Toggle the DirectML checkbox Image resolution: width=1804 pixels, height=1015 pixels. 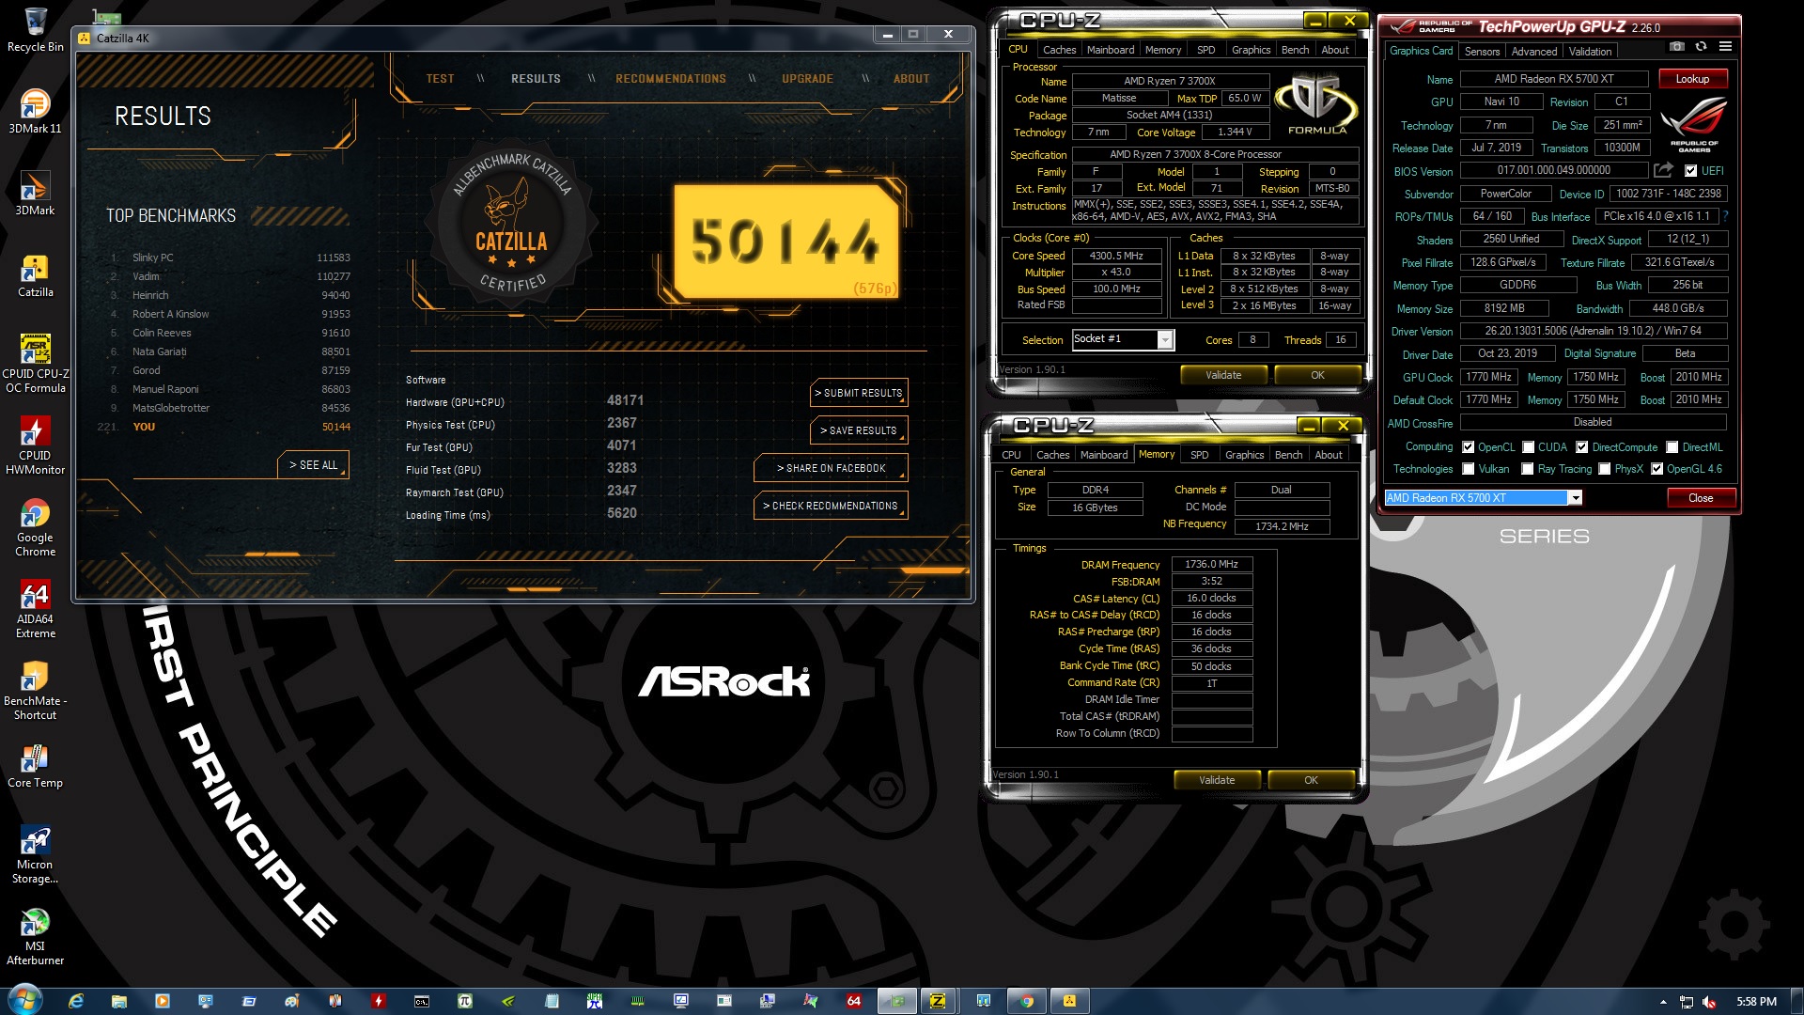1672,447
